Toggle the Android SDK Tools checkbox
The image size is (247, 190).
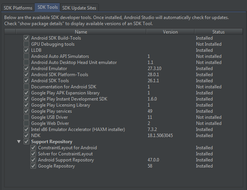pyautogui.click(x=26, y=81)
